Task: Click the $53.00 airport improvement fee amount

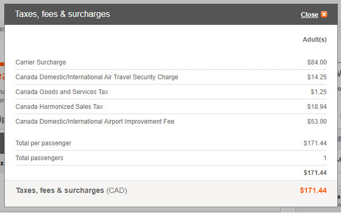Action: coord(317,122)
